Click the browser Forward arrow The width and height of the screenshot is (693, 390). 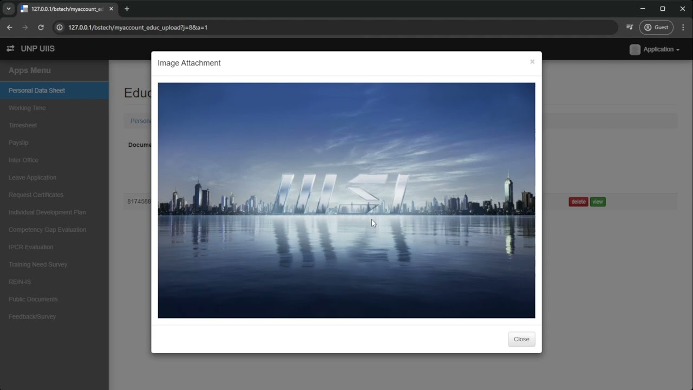25,27
